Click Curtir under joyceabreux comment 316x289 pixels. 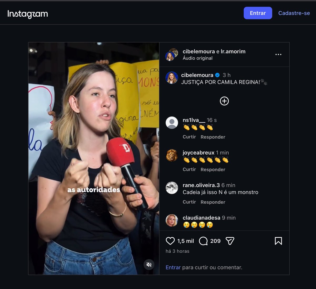tap(189, 169)
